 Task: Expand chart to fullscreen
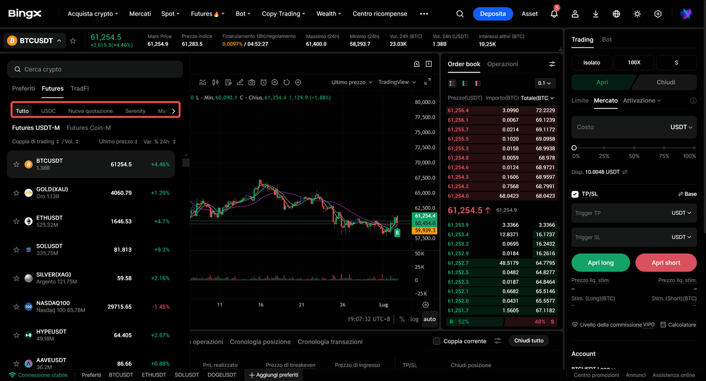coord(427,81)
